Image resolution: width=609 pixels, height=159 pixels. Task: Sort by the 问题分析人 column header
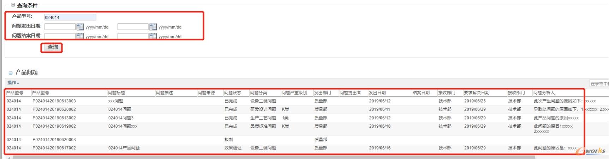[544, 93]
